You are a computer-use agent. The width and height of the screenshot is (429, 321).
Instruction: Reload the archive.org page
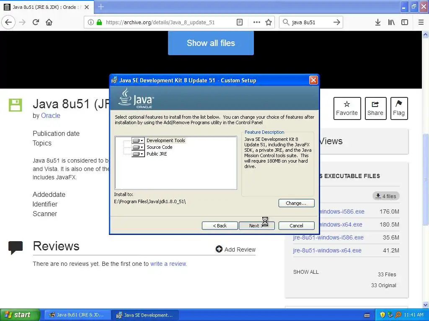coord(36,22)
